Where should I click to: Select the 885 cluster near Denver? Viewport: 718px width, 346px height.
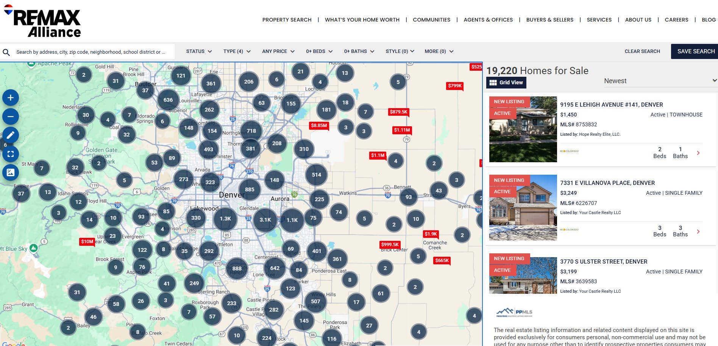250,190
